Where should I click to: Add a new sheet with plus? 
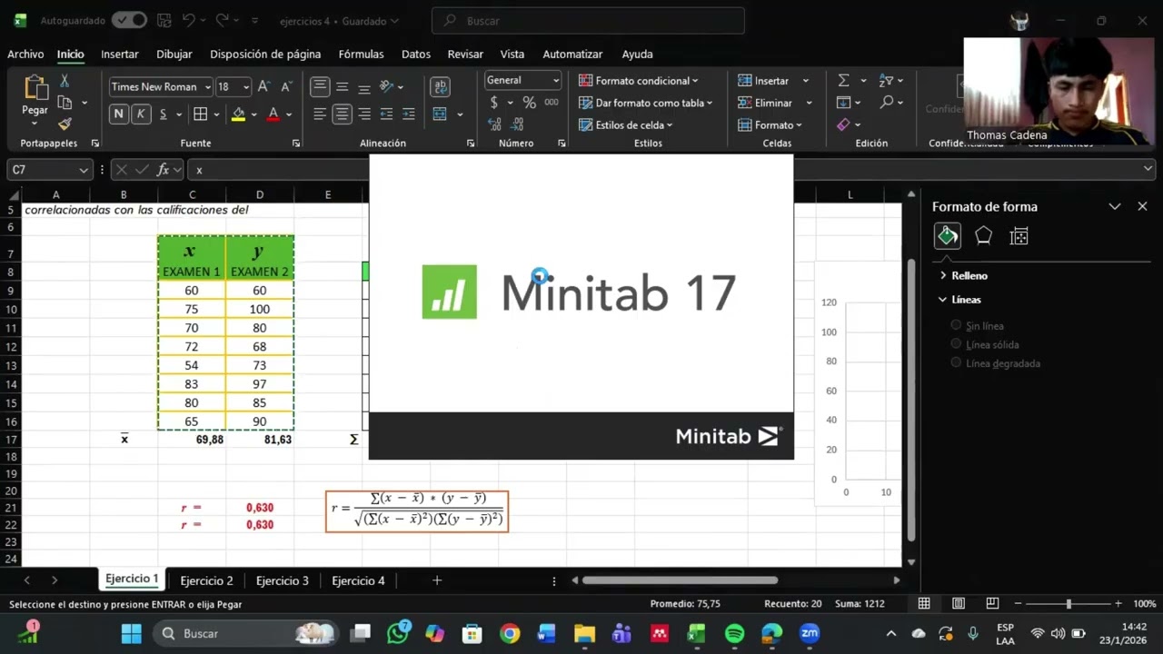pyautogui.click(x=437, y=580)
